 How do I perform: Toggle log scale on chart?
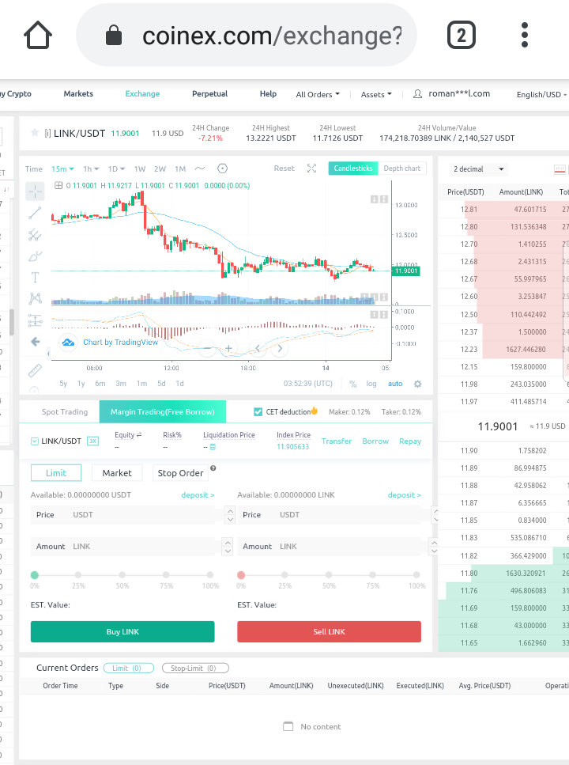point(371,384)
